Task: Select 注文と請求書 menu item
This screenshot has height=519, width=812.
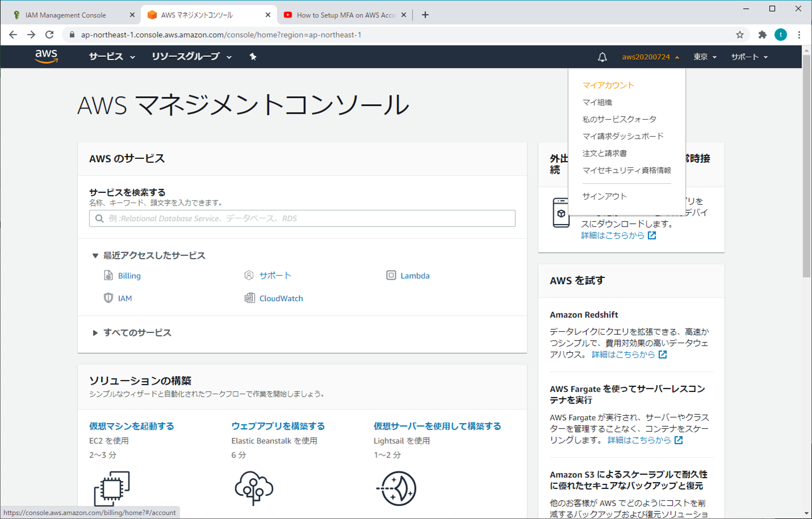Action: click(x=605, y=153)
